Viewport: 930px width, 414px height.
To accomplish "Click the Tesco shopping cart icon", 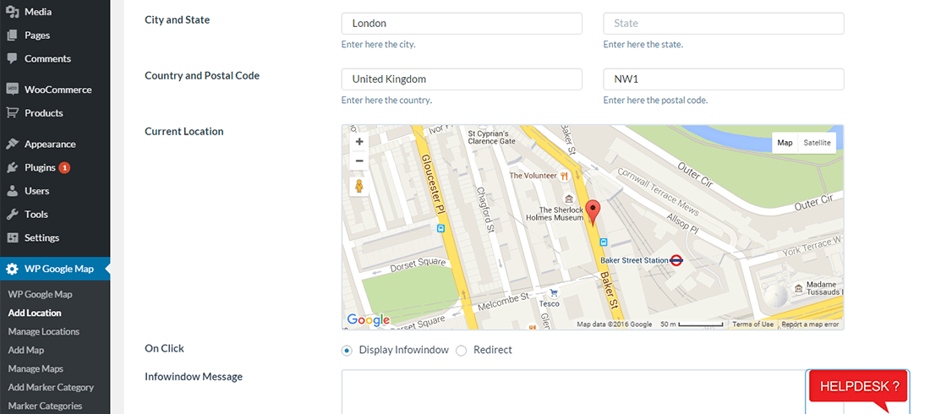I will (554, 293).
